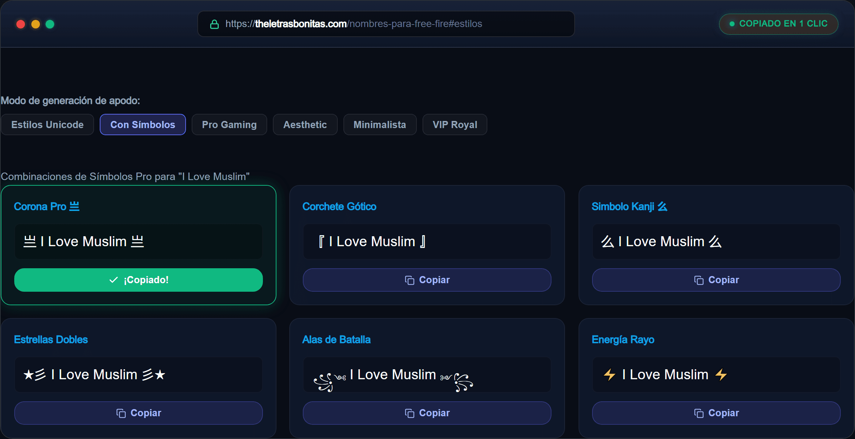Click the lock icon in address bar
Screen dimensions: 855x439
(214, 24)
